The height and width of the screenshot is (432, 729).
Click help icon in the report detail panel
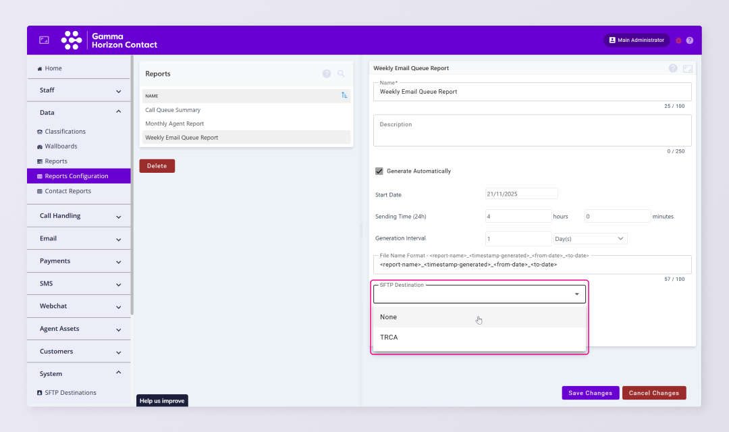[x=673, y=68]
